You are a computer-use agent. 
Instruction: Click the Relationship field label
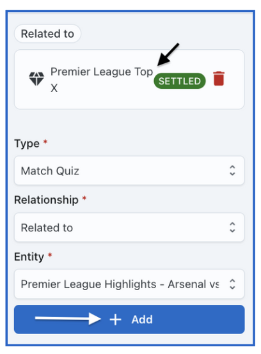46,200
